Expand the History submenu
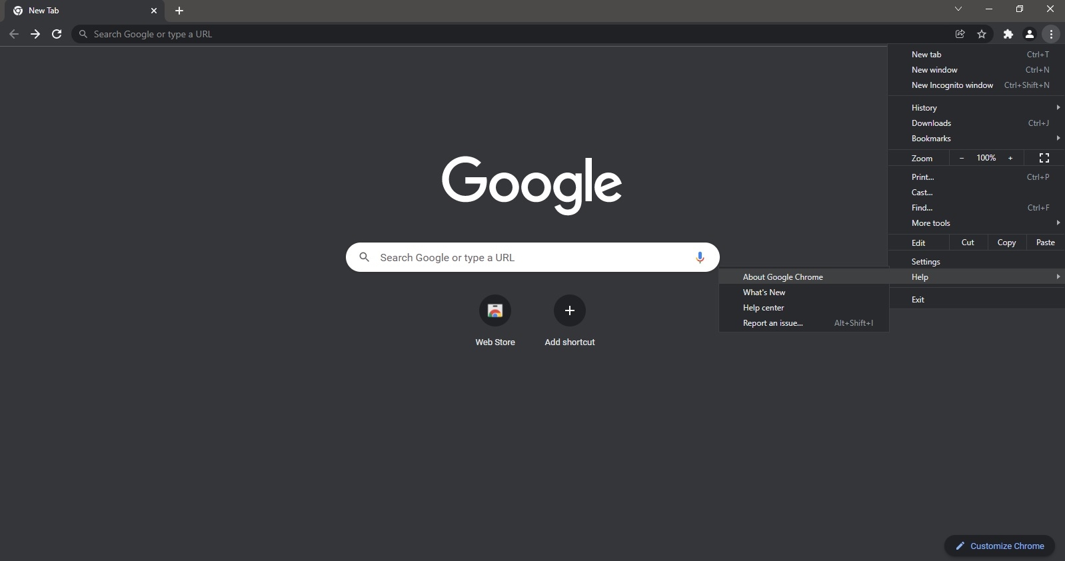 pos(976,108)
